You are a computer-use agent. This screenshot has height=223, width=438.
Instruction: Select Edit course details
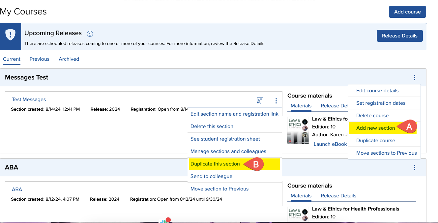click(x=377, y=91)
